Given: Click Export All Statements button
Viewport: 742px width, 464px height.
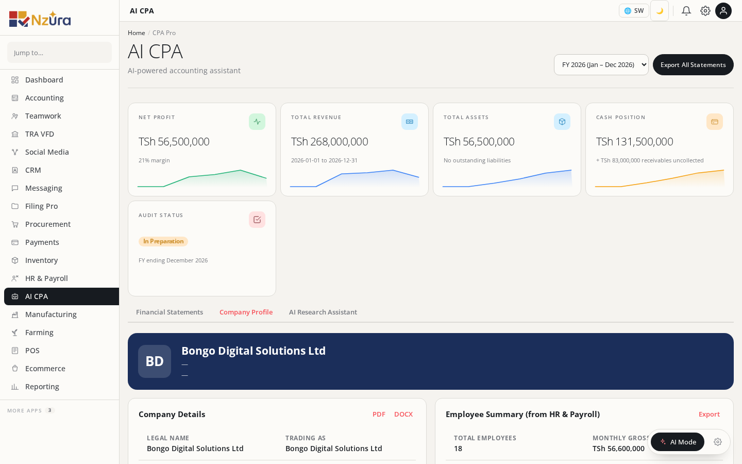Looking at the screenshot, I should 693,64.
